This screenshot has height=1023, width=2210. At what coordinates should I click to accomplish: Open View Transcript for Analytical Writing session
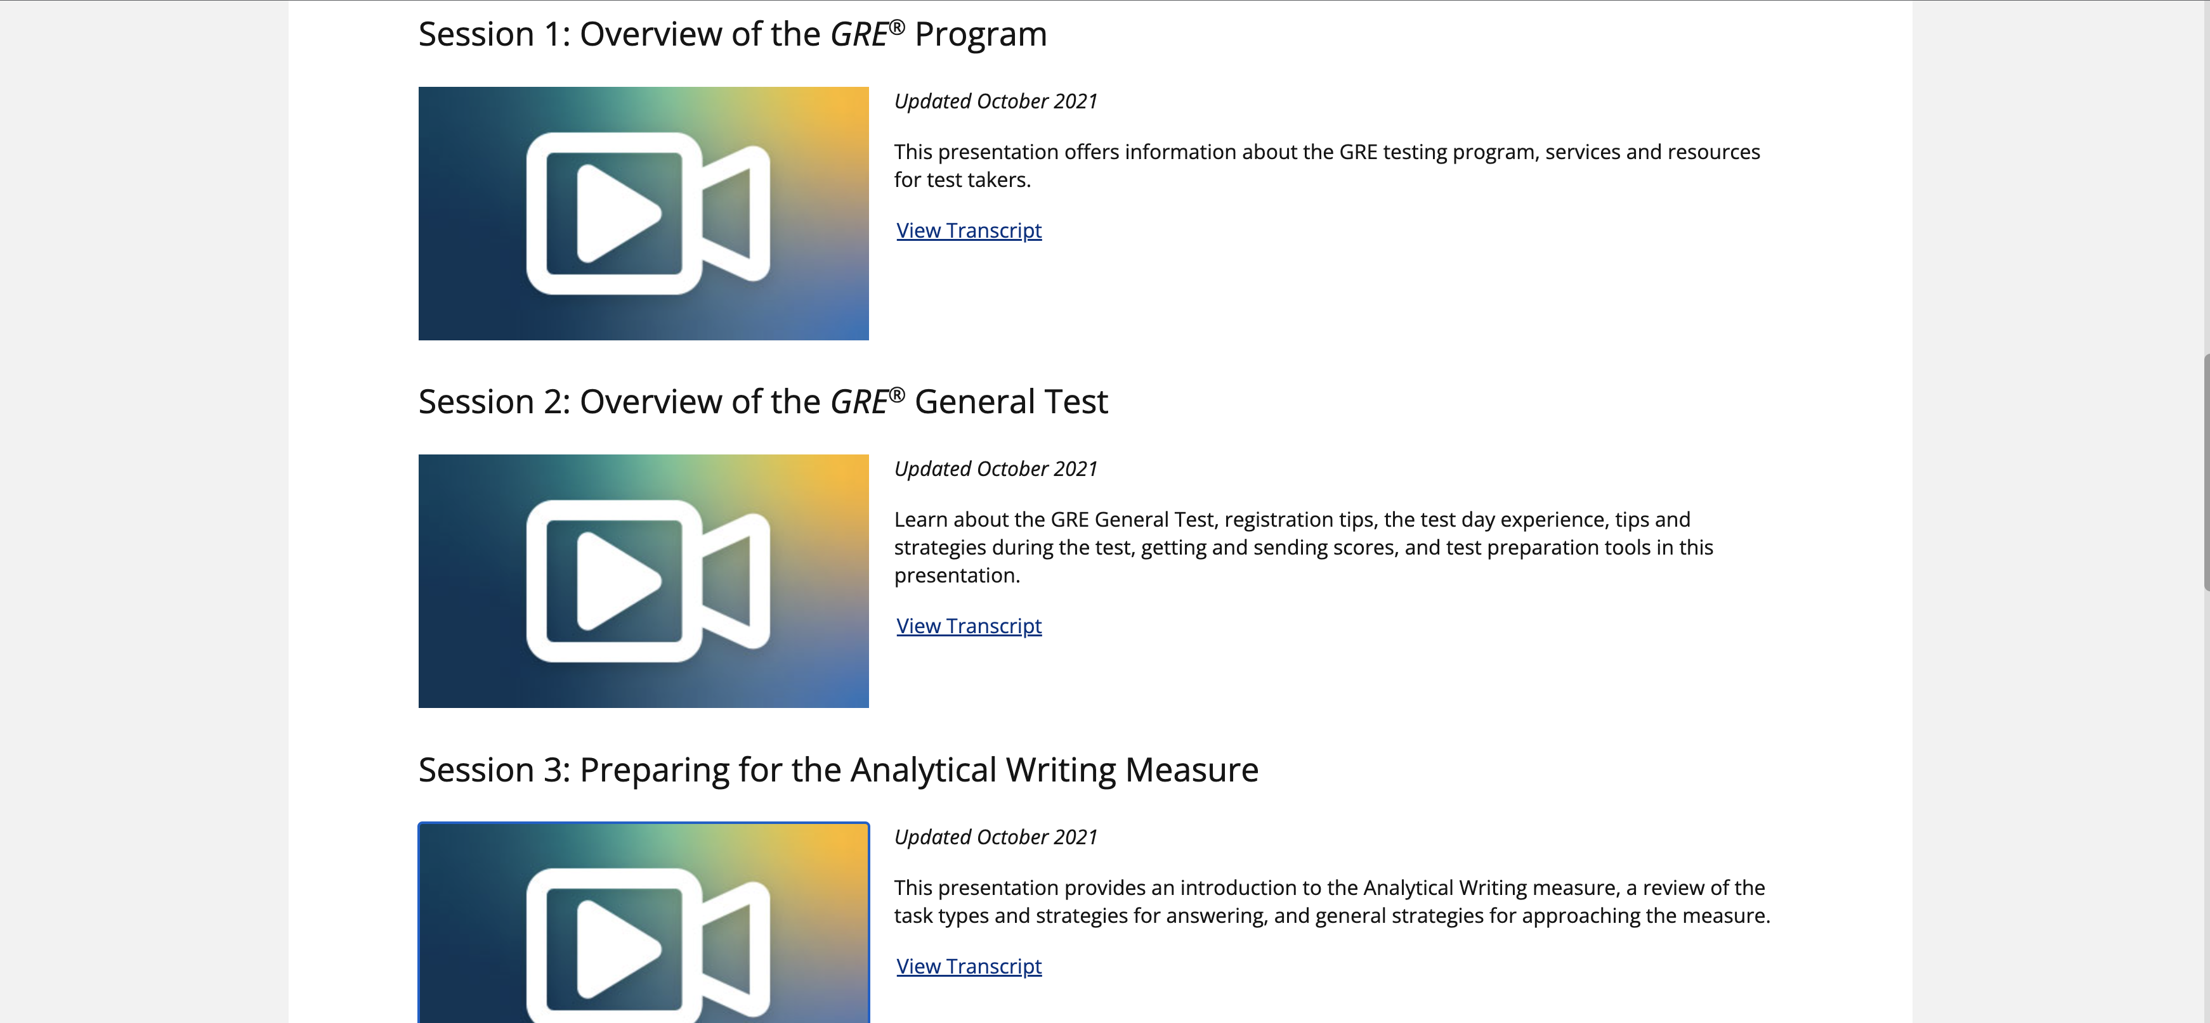pyautogui.click(x=969, y=967)
